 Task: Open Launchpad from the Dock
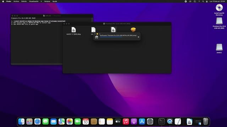[x=29, y=121]
